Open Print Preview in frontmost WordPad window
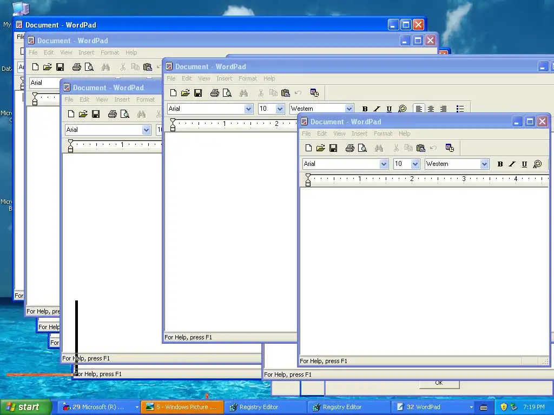Viewport: 554px width, 415px height. [362, 148]
